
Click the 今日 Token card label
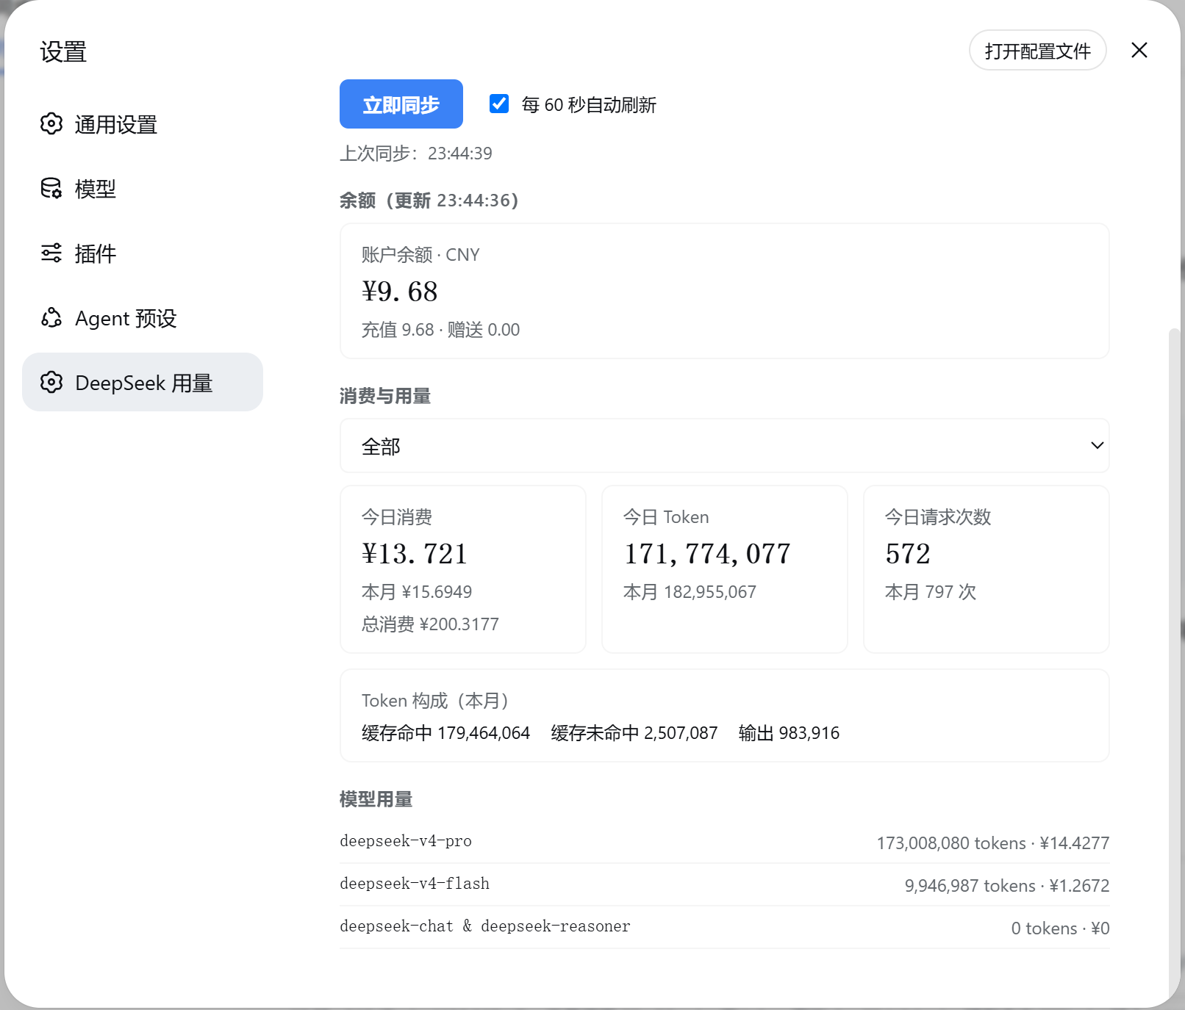[666, 517]
